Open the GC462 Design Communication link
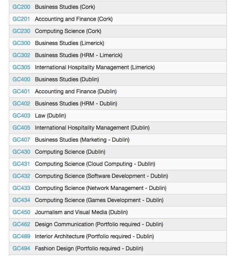The width and height of the screenshot is (236, 256). [21, 225]
